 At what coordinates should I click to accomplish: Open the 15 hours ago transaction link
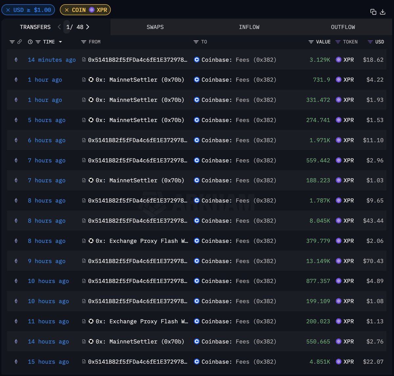[48, 362]
